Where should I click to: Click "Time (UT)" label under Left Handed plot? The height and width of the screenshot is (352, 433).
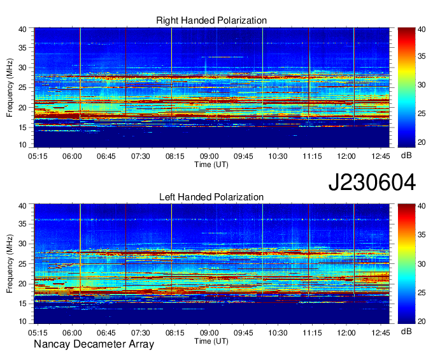[211, 341]
